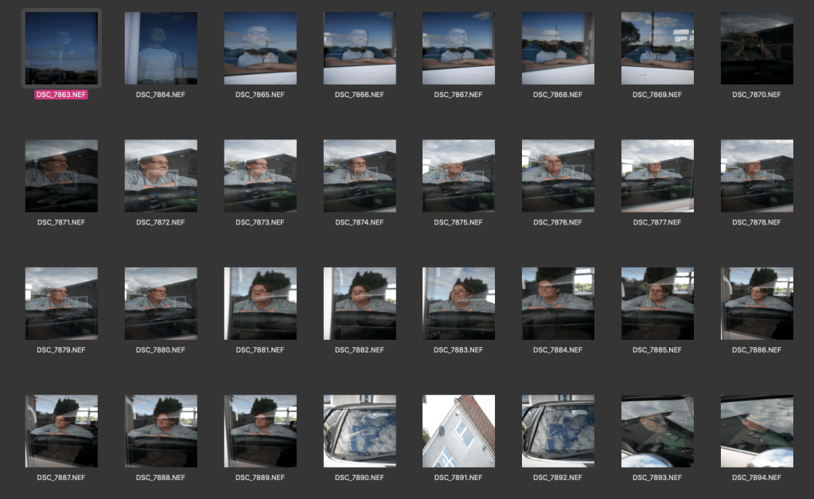Image resolution: width=814 pixels, height=499 pixels.
Task: Select the DSC_7885.NEF image thumbnail
Action: click(657, 303)
